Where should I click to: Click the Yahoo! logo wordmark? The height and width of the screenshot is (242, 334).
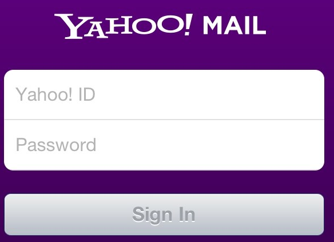coord(124,26)
